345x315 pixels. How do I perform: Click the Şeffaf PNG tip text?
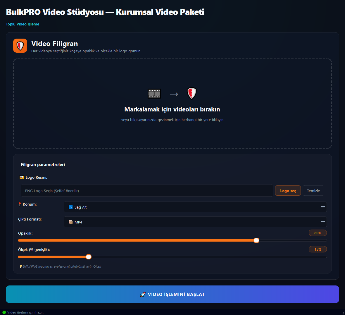(62, 266)
